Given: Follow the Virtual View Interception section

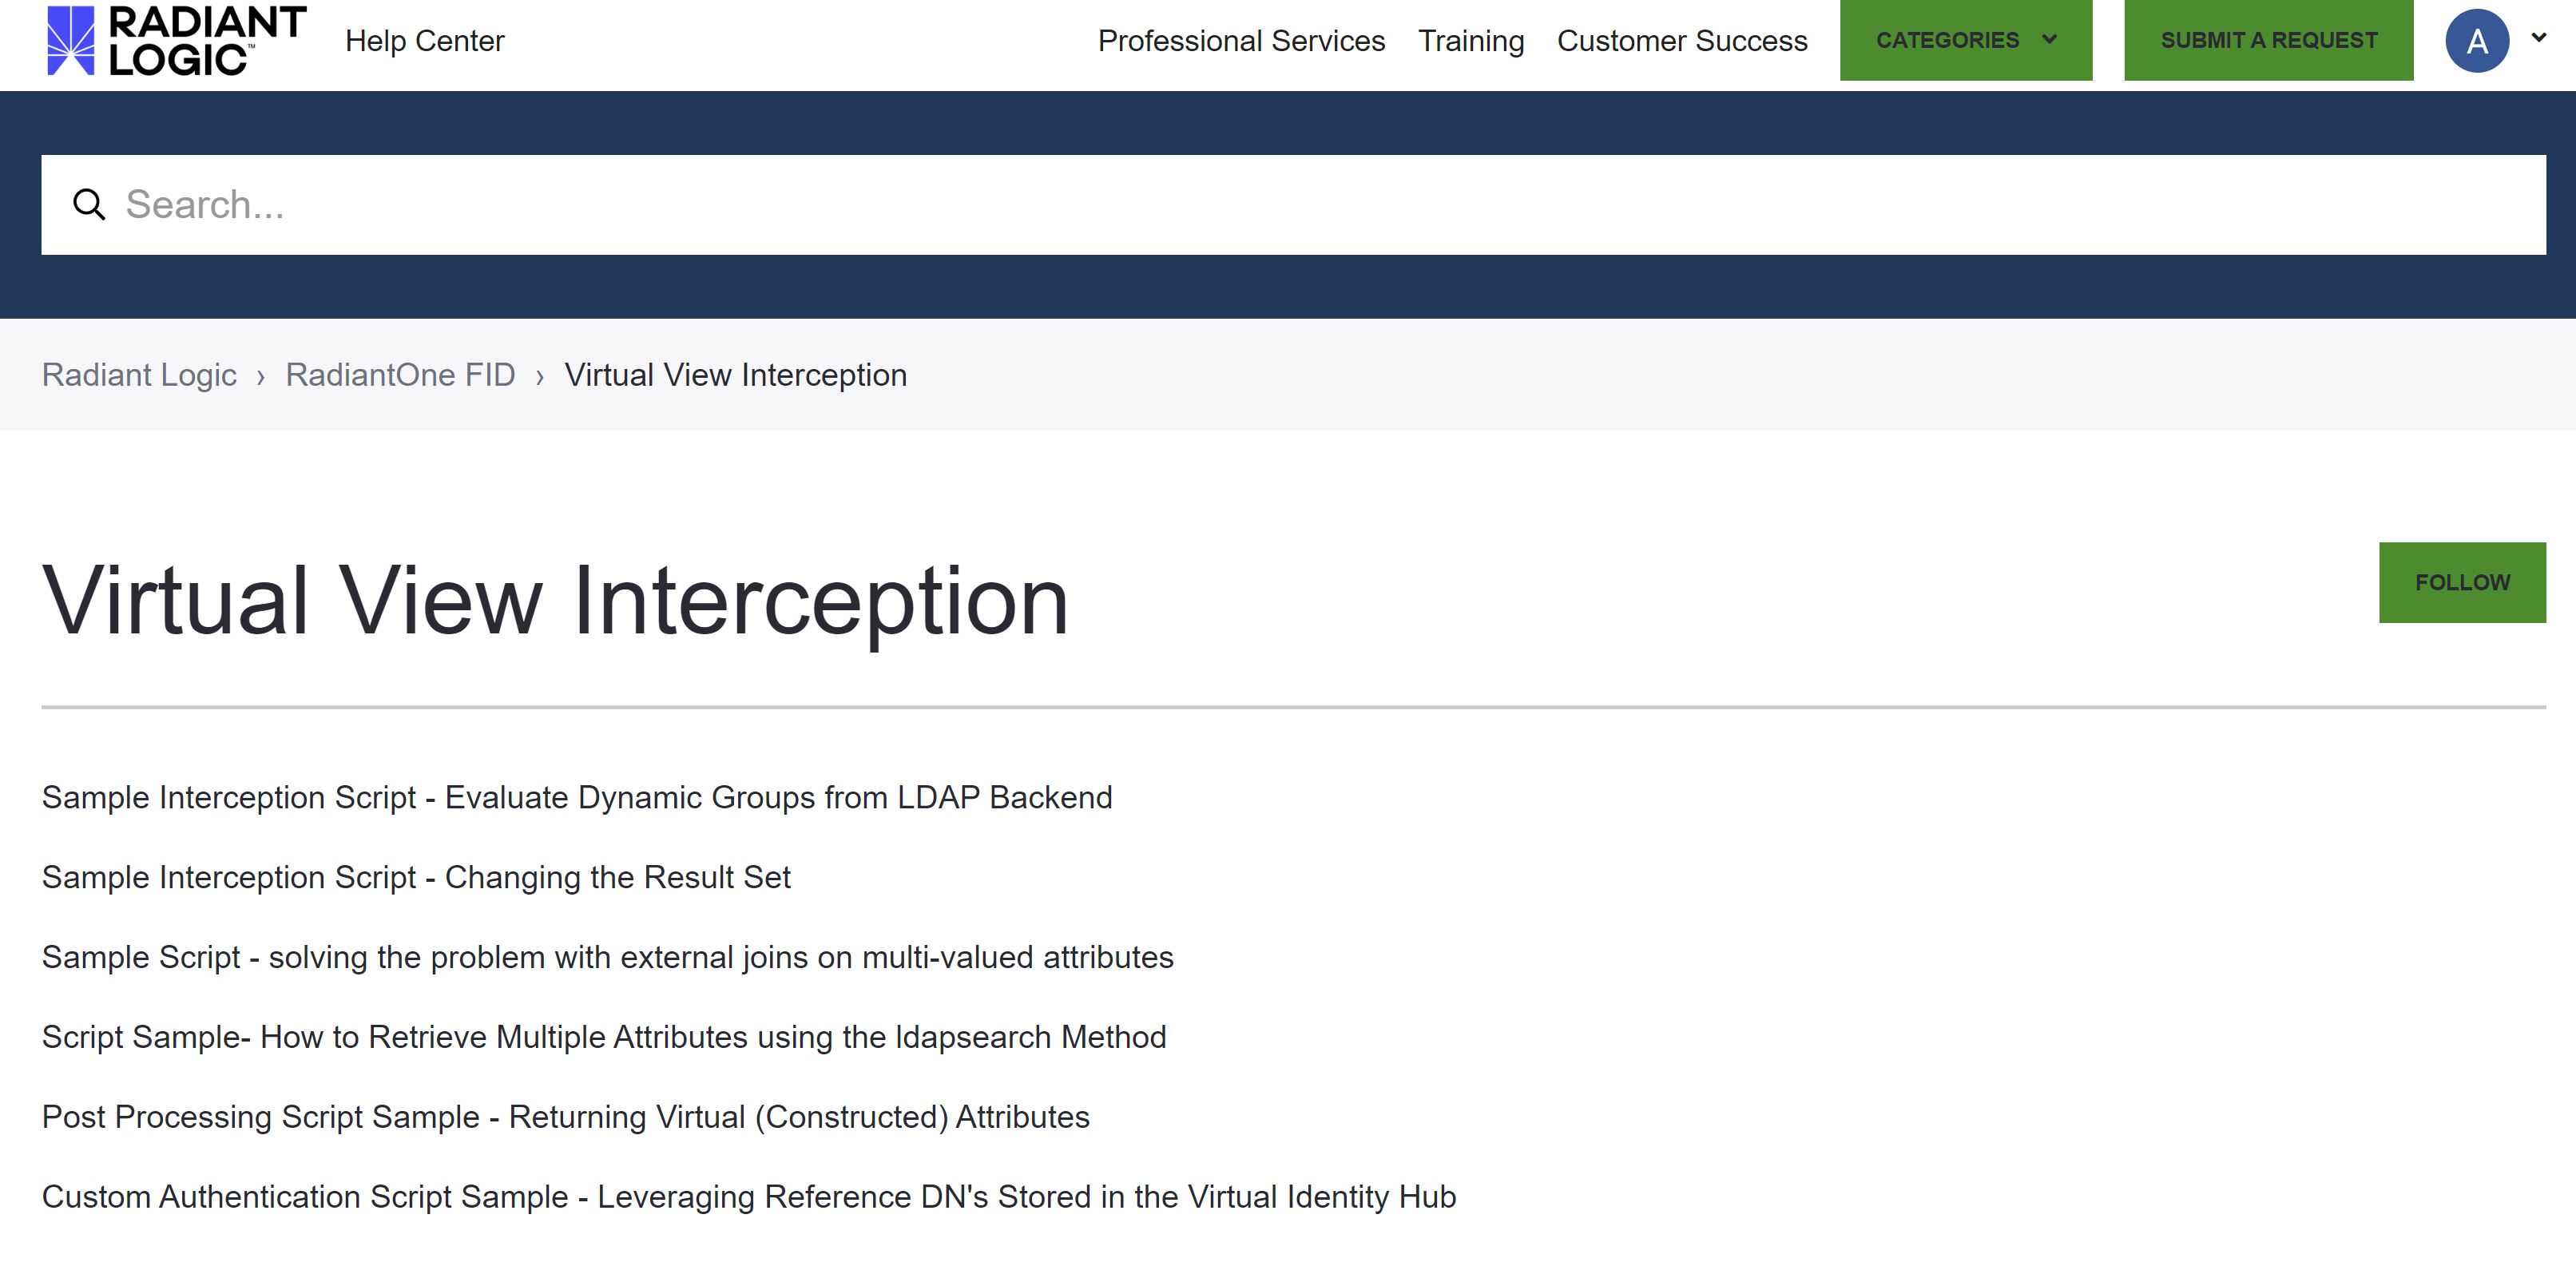Looking at the screenshot, I should point(2462,582).
